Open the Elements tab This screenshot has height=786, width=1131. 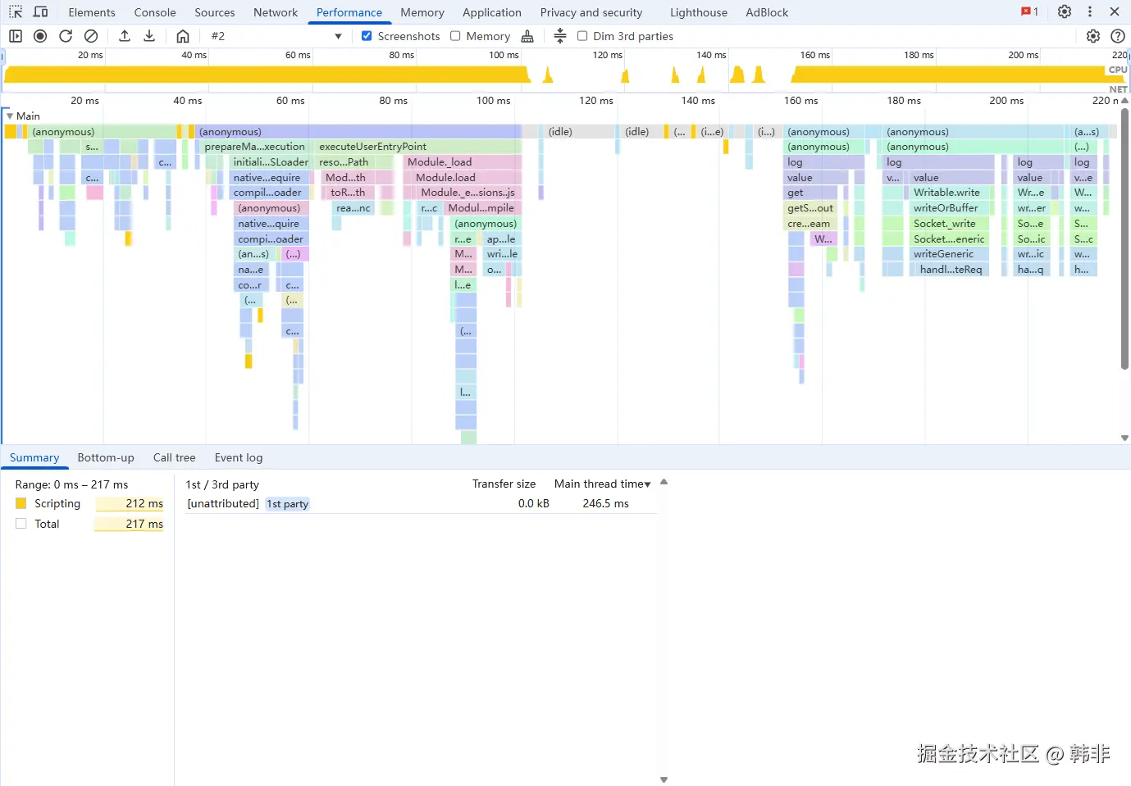pyautogui.click(x=92, y=12)
